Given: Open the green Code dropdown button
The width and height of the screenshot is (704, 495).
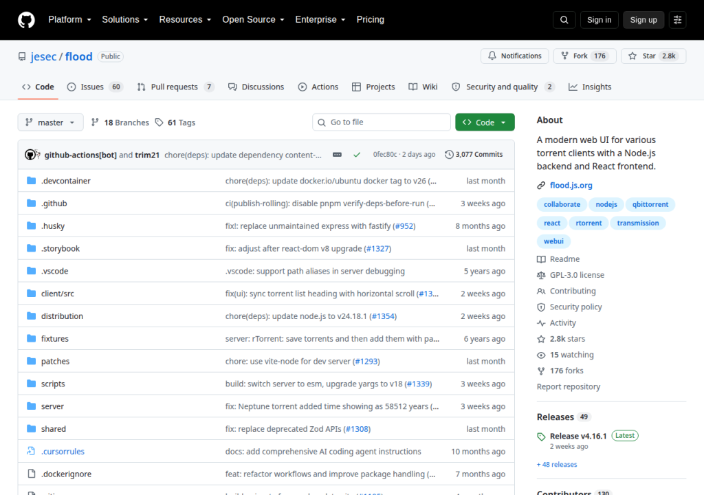Looking at the screenshot, I should pyautogui.click(x=485, y=122).
